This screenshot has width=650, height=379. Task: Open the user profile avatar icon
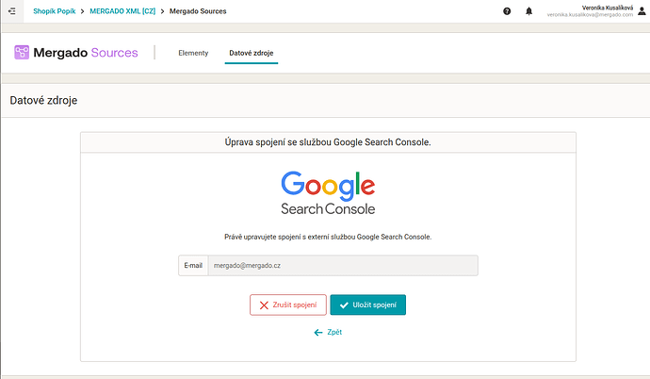[x=642, y=11]
